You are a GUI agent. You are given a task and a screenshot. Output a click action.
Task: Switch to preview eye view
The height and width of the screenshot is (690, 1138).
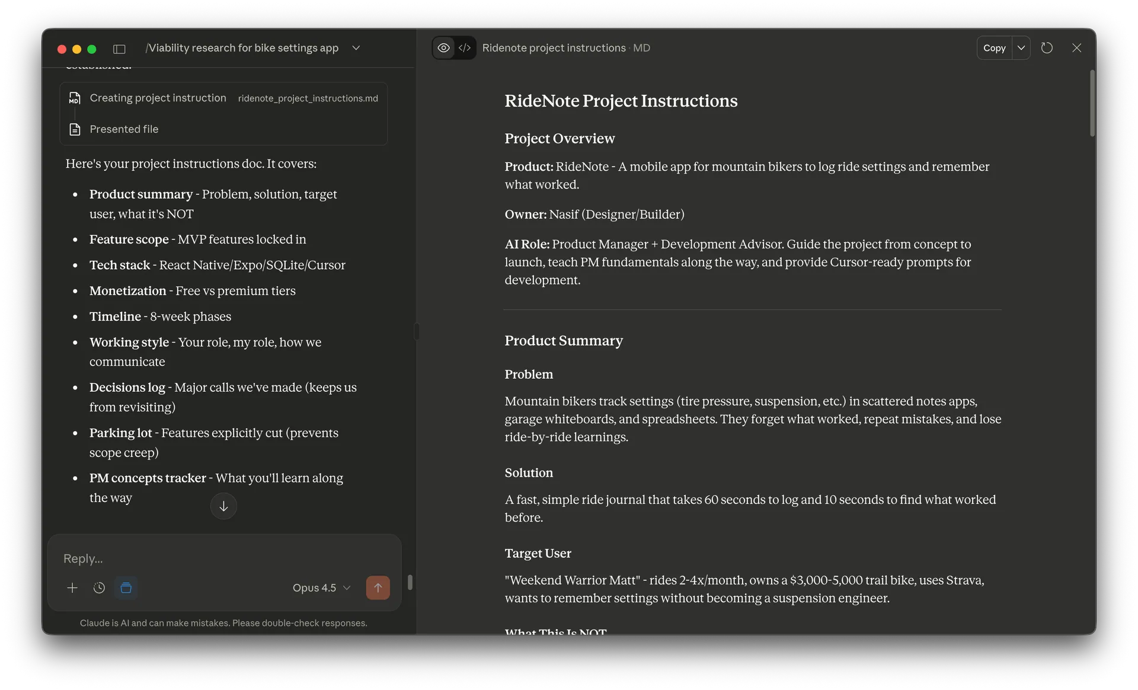443,48
